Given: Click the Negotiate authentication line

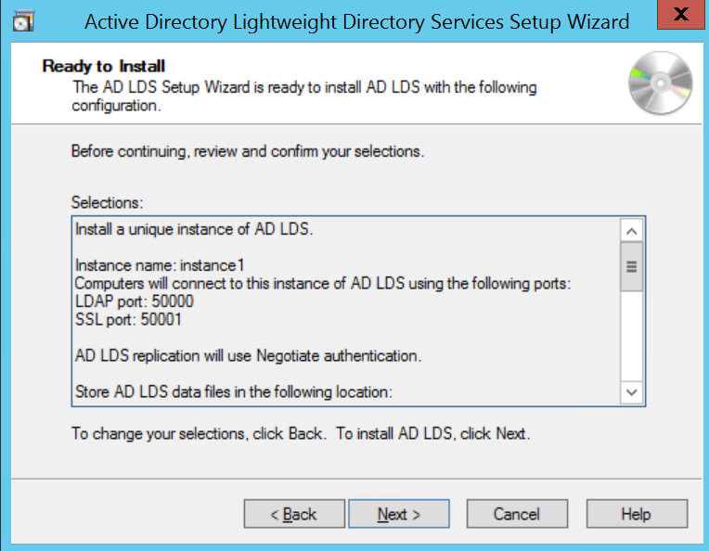Looking at the screenshot, I should (x=248, y=355).
